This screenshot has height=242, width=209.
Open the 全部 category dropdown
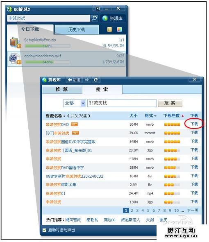pos(75,103)
